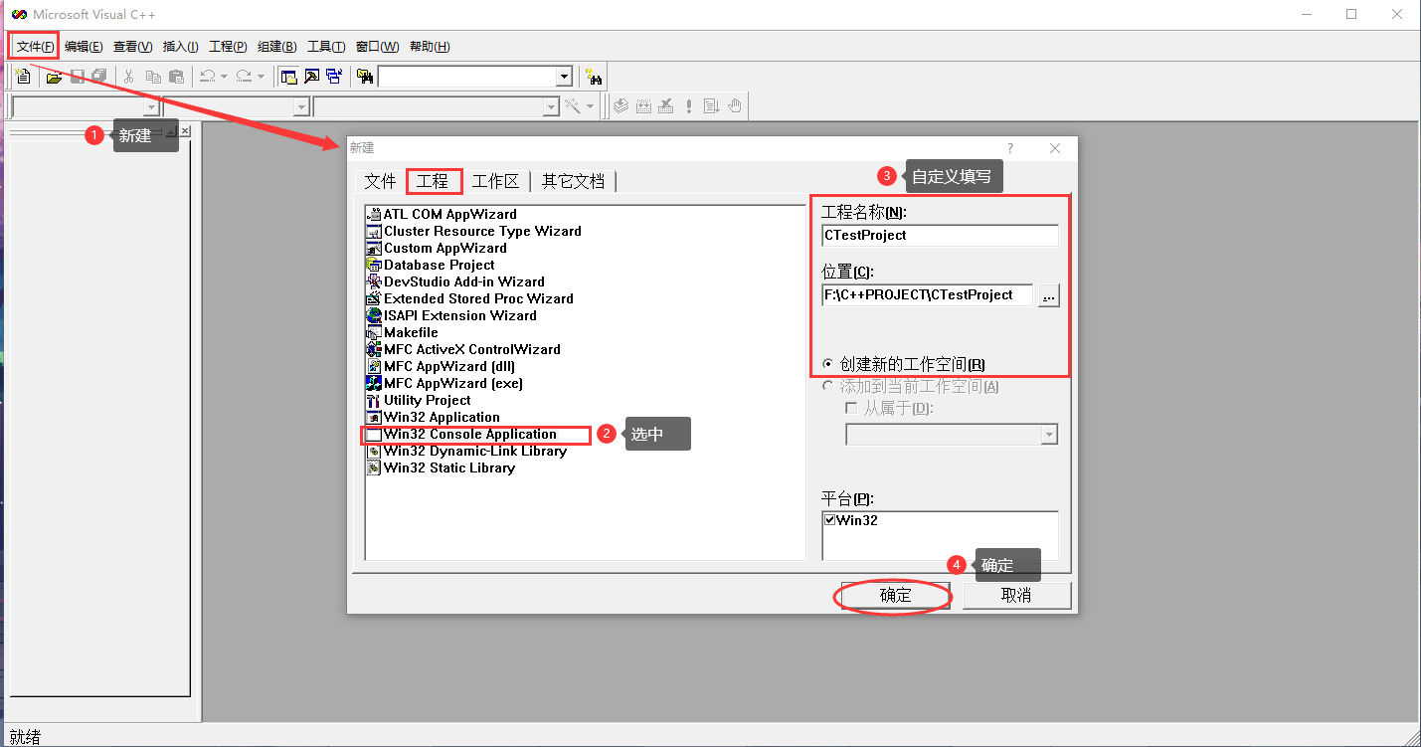Click the Execute Program exclamation icon
Image resolution: width=1421 pixels, height=747 pixels.
pos(689,105)
